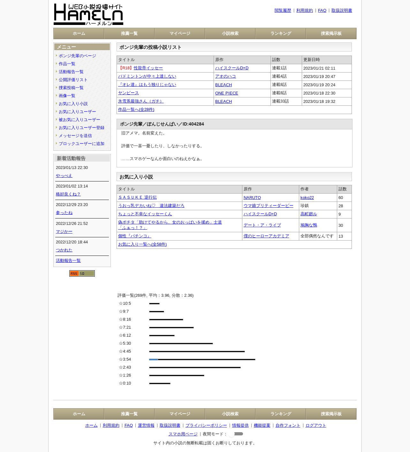The image size is (410, 452).
Task: Open 自作フォント in the footer
Action: pyautogui.click(x=288, y=425)
